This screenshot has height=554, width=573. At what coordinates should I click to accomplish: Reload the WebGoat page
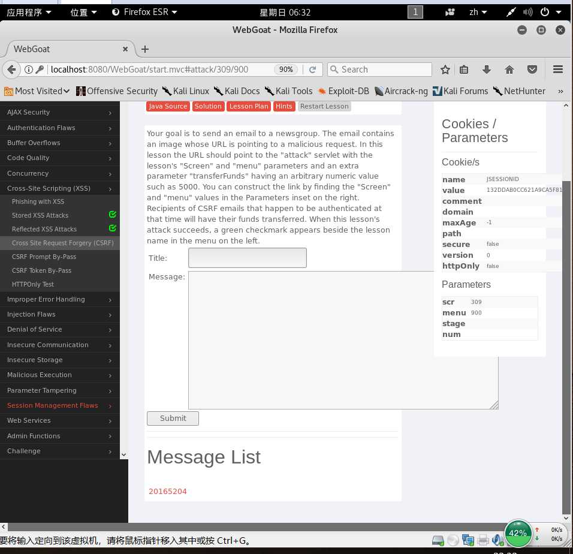point(312,70)
